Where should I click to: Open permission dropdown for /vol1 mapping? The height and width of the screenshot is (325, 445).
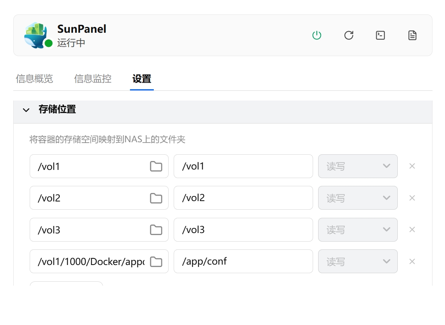pyautogui.click(x=358, y=166)
